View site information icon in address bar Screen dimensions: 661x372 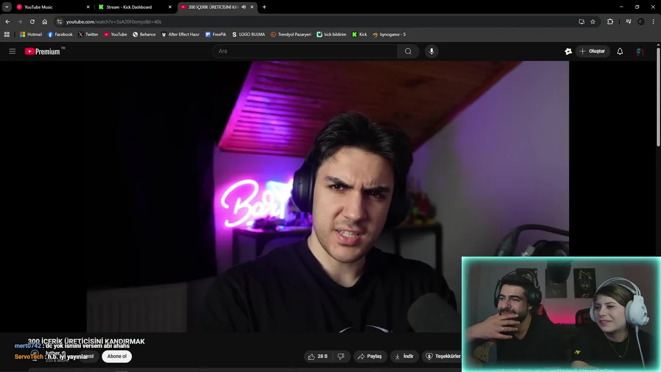[59, 22]
